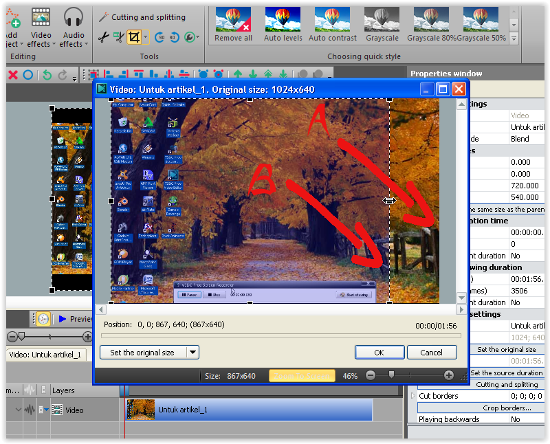Apply the Grayscale 80% quick style
Screen dimensions: 550x444
coord(431,25)
